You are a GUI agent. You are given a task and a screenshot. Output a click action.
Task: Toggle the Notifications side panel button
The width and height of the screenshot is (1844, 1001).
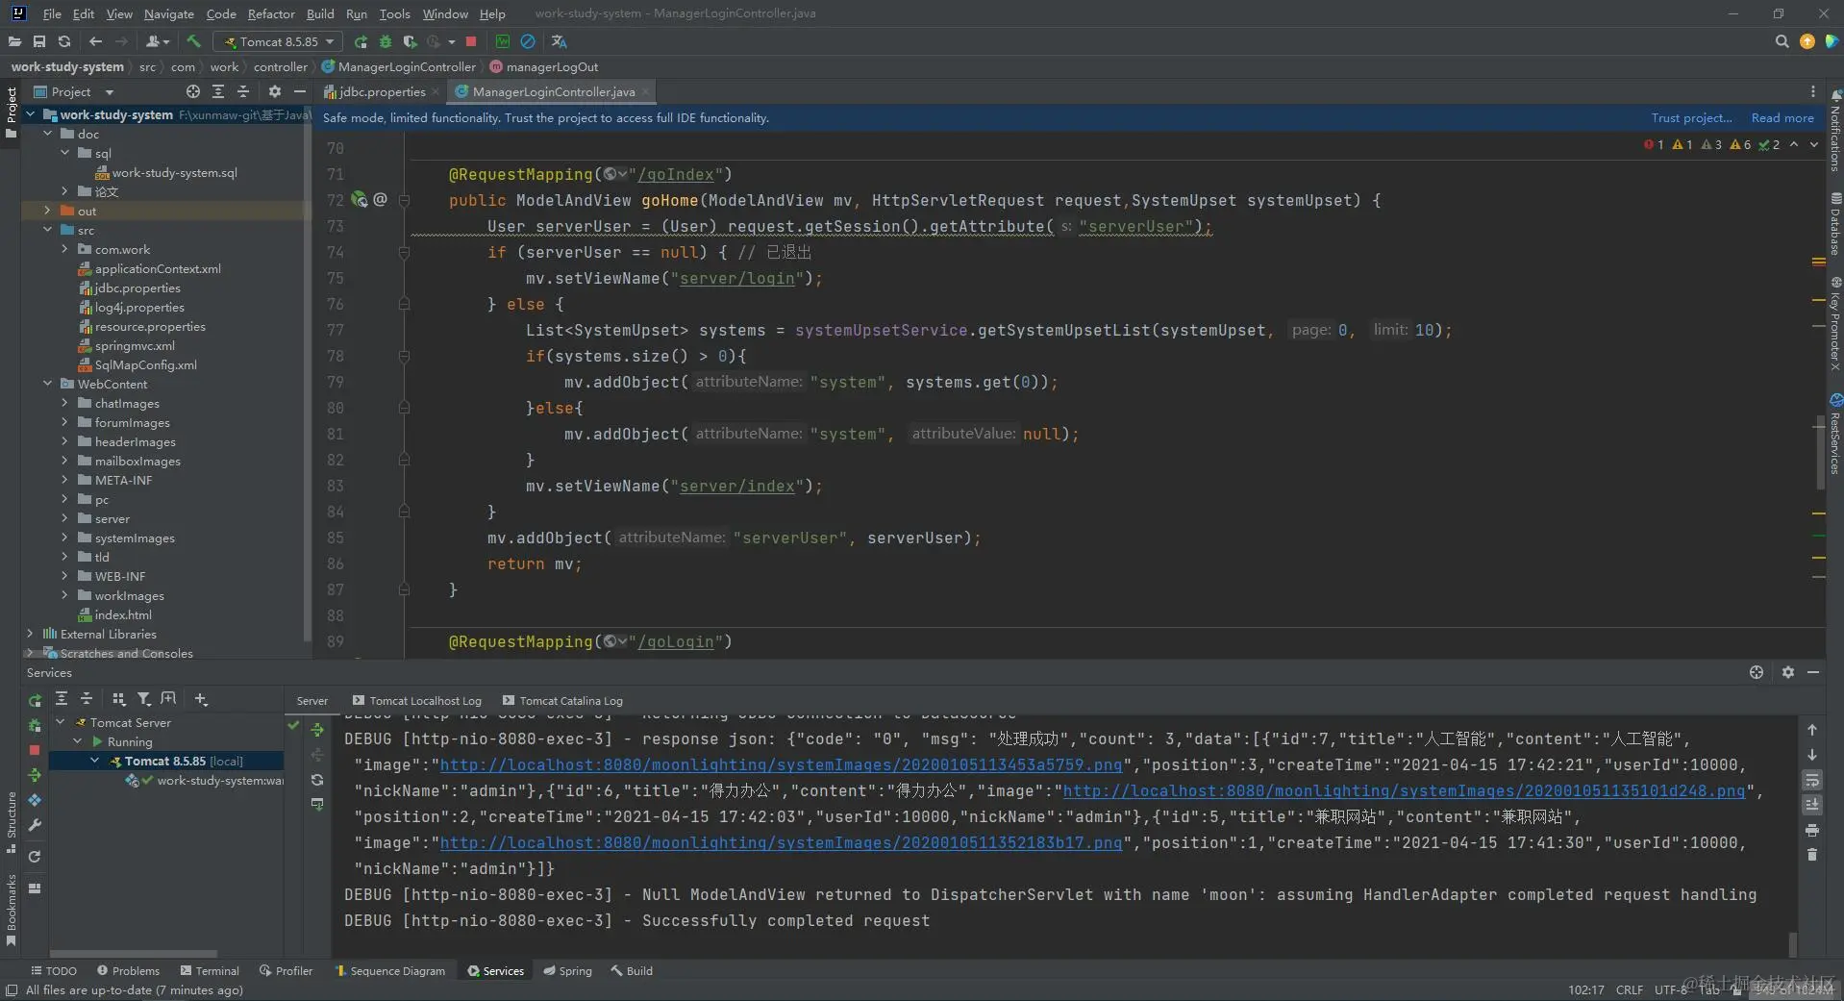click(1834, 131)
